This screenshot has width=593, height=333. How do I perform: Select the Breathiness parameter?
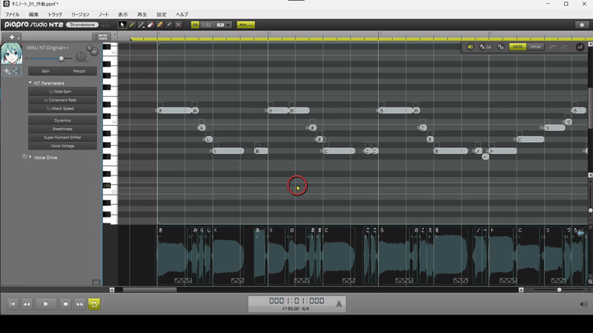62,129
